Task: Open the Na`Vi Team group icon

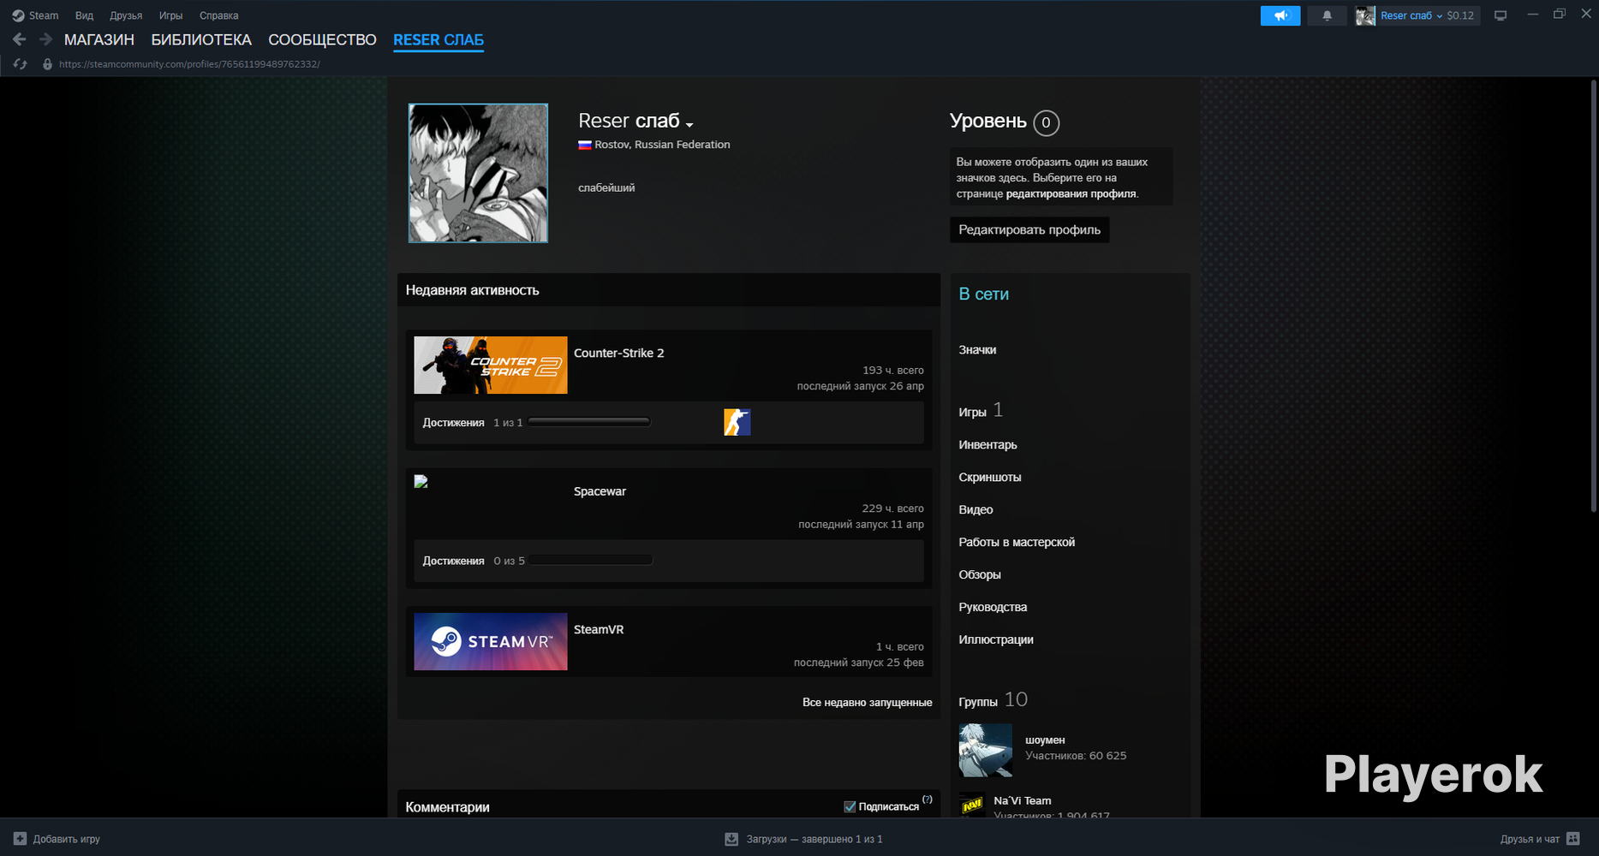Action: [972, 805]
